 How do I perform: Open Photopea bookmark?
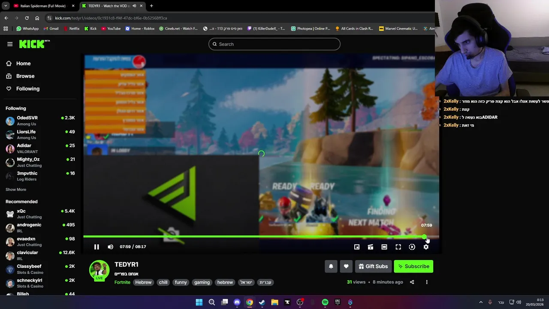tap(311, 29)
